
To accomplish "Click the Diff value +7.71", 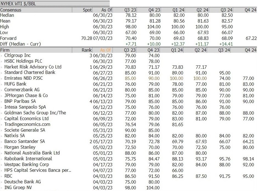I will (x=131, y=44).
